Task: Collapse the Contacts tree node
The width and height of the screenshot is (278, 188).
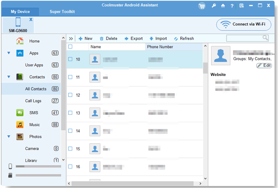Action: pyautogui.click(x=9, y=77)
